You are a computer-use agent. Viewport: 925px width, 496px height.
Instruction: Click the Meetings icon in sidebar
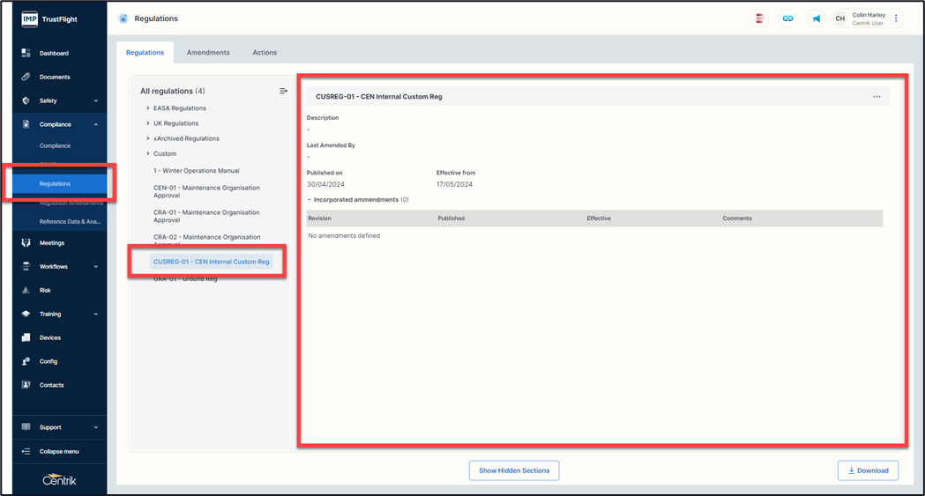coord(26,243)
